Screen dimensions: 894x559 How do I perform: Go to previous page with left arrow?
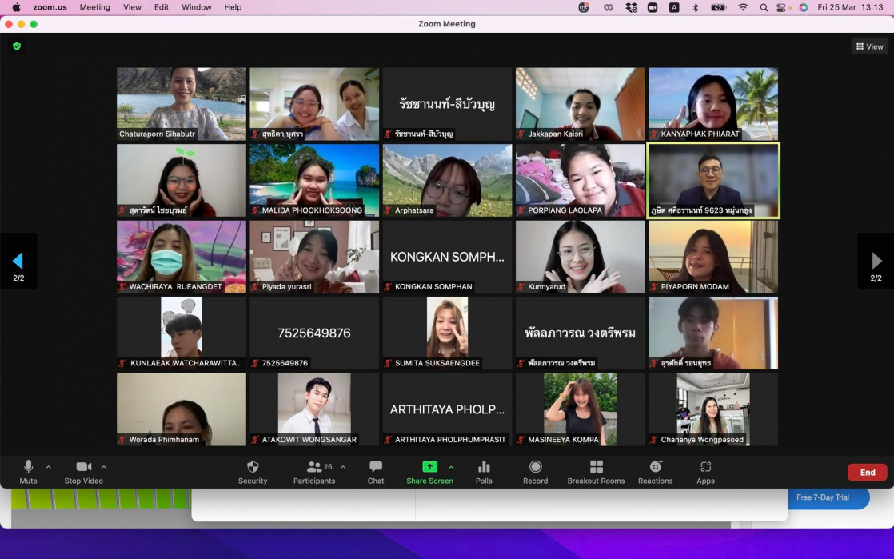[18, 261]
